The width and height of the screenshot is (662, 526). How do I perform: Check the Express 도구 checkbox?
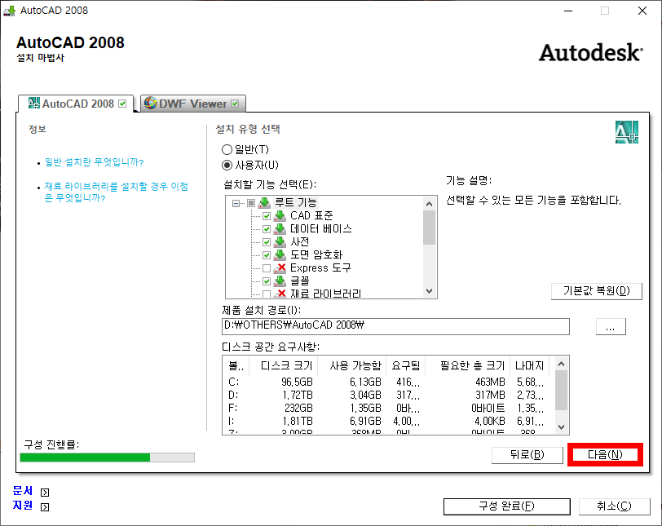click(267, 268)
